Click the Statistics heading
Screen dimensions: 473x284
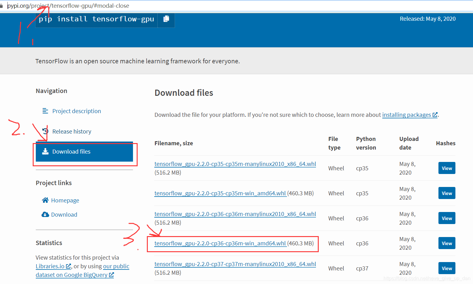point(49,243)
